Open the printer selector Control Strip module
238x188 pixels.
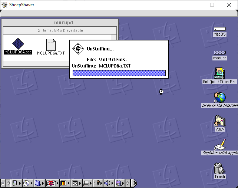coord(88,183)
